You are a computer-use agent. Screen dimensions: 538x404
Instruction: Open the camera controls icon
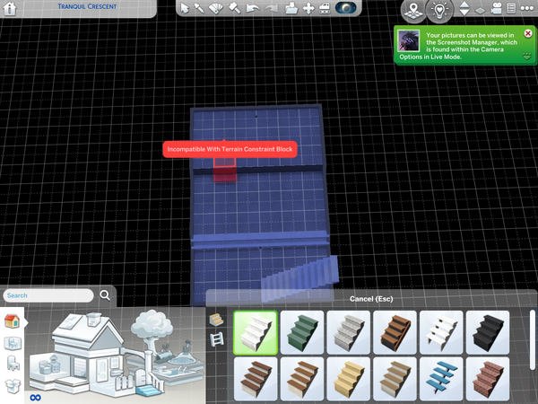496,9
